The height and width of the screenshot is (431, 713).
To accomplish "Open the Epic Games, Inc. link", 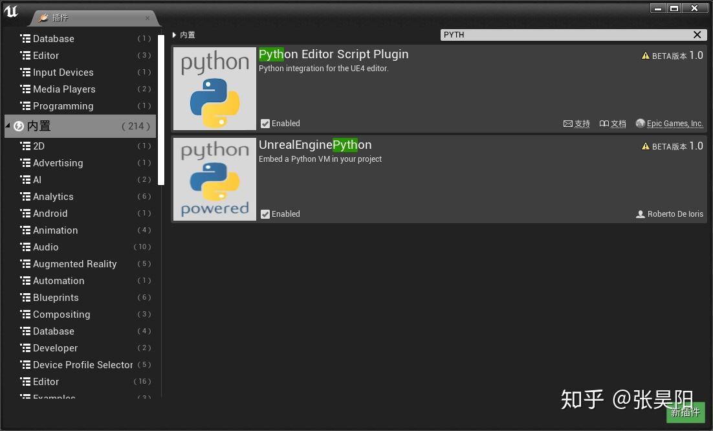I will click(x=675, y=124).
